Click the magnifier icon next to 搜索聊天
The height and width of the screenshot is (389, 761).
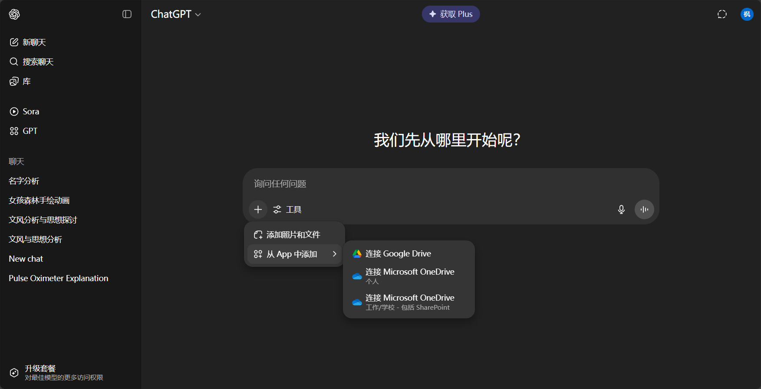[x=14, y=62]
